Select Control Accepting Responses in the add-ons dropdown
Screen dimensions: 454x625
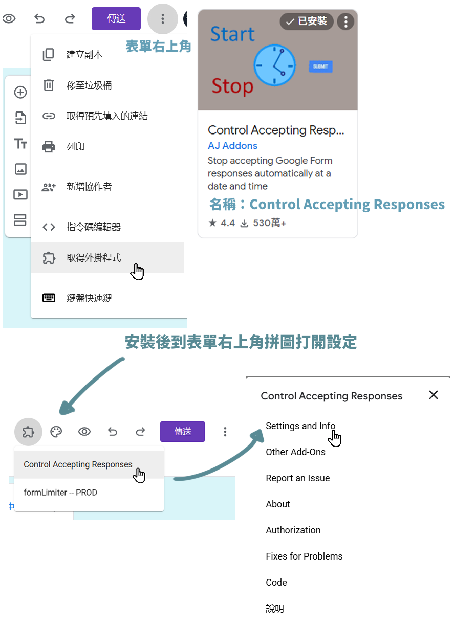click(x=89, y=465)
